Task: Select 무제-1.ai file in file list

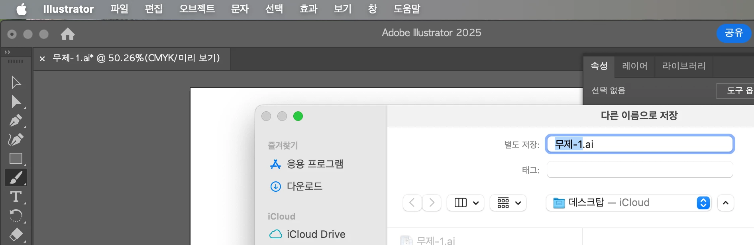Action: click(428, 240)
